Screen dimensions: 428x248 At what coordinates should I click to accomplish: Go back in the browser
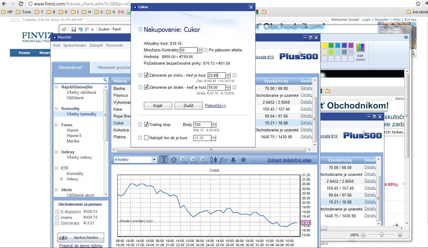click(x=4, y=4)
